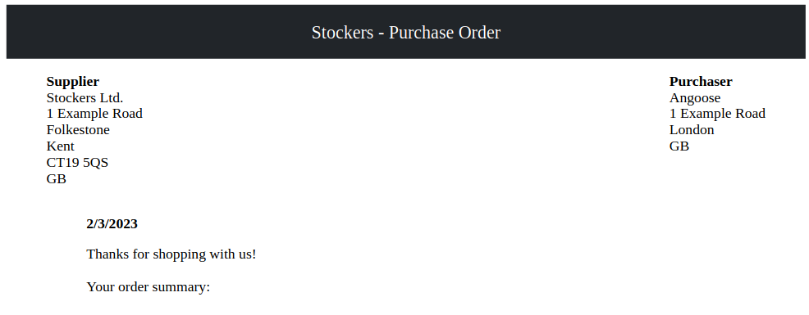Click the London city line

[x=692, y=130]
